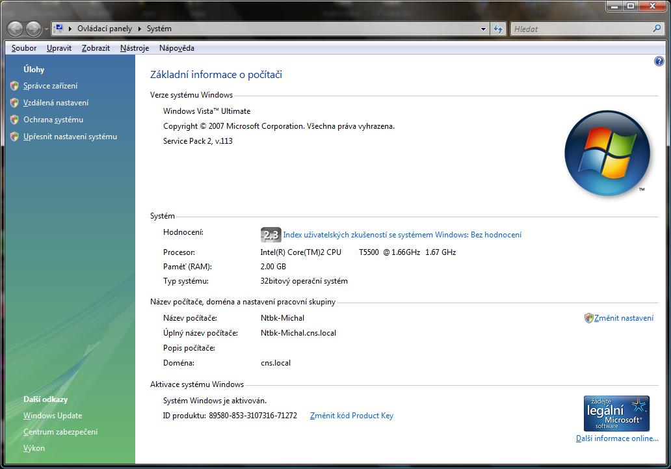Click Změnit kód Product Key link
Image resolution: width=671 pixels, height=469 pixels.
pyautogui.click(x=351, y=416)
